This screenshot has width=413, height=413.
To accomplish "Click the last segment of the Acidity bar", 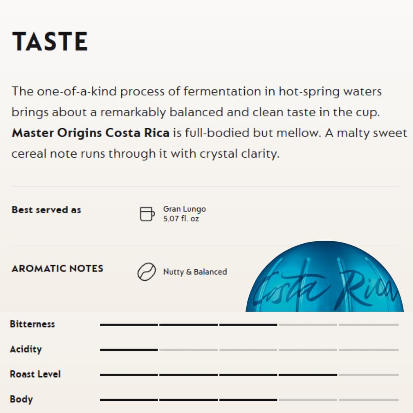I will click(369, 350).
